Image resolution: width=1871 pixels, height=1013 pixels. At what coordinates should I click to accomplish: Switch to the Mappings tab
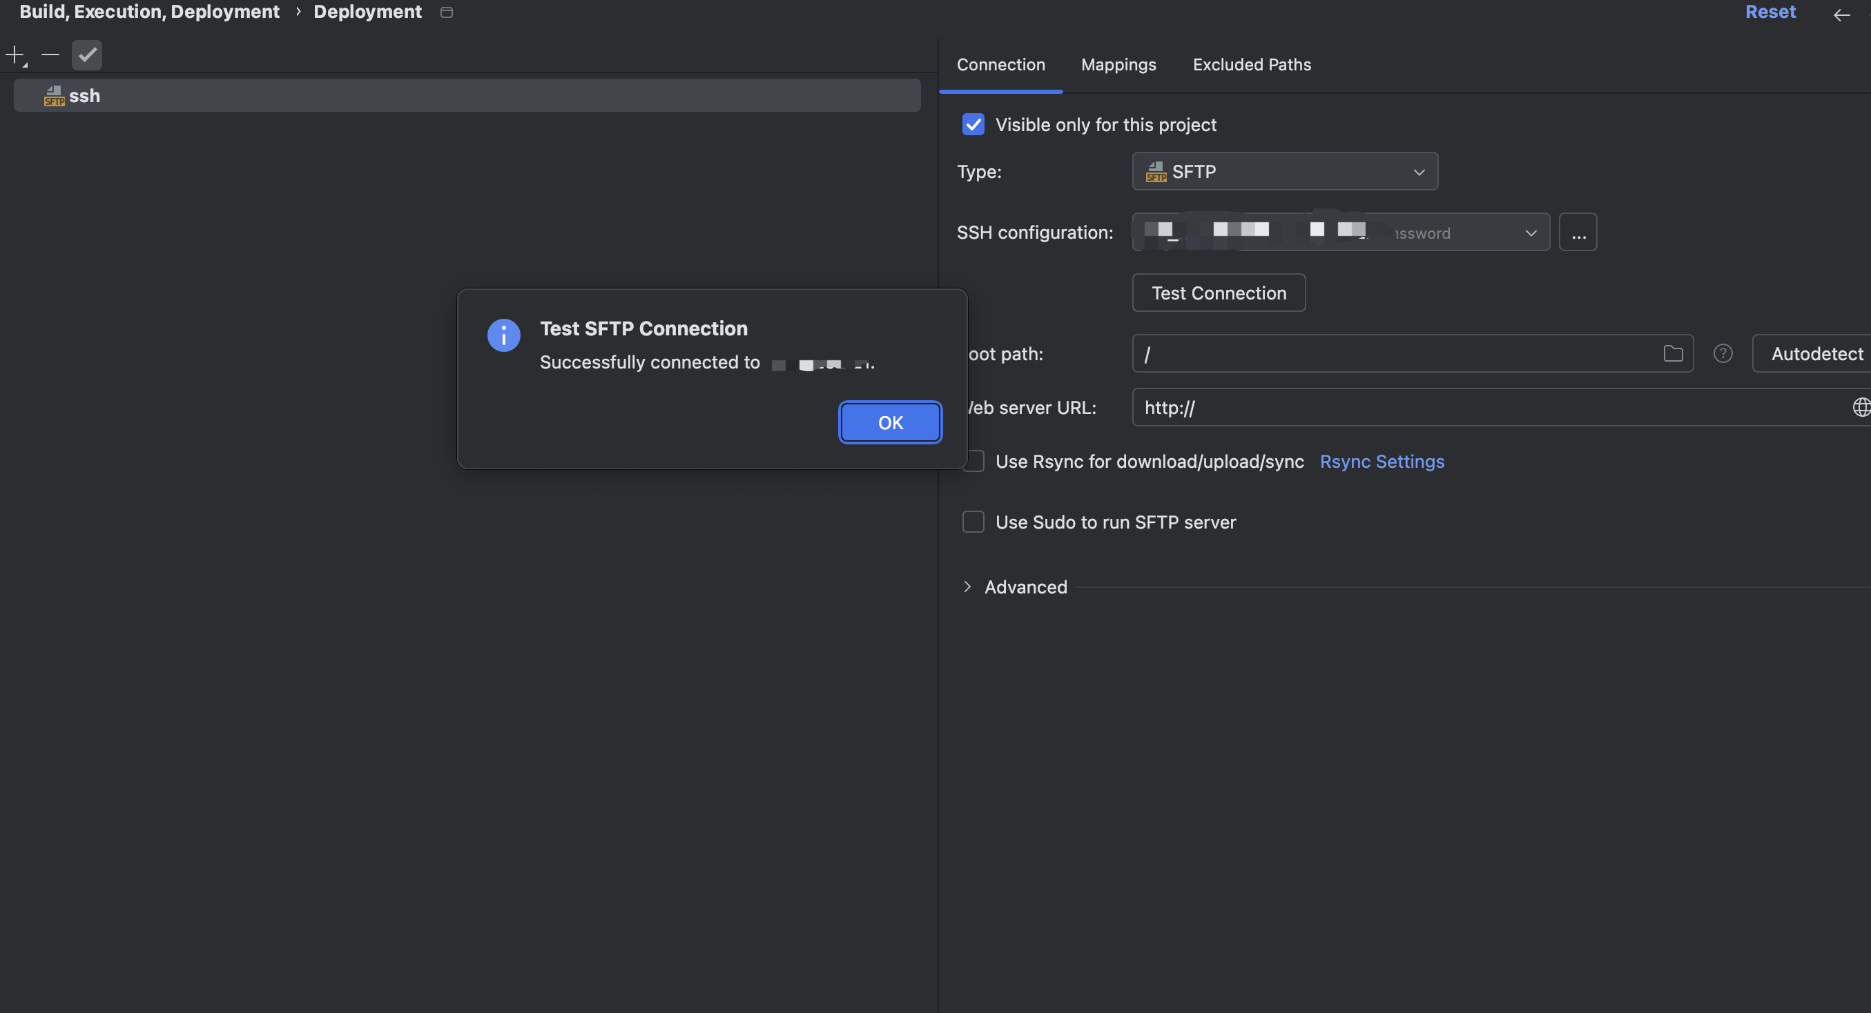tap(1118, 65)
